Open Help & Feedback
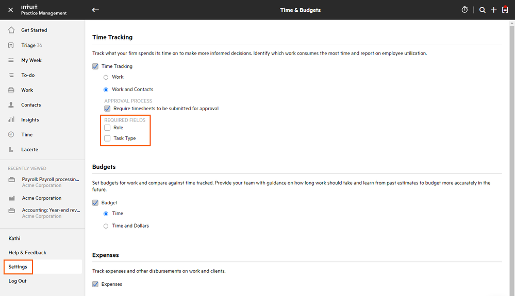 [x=27, y=253]
